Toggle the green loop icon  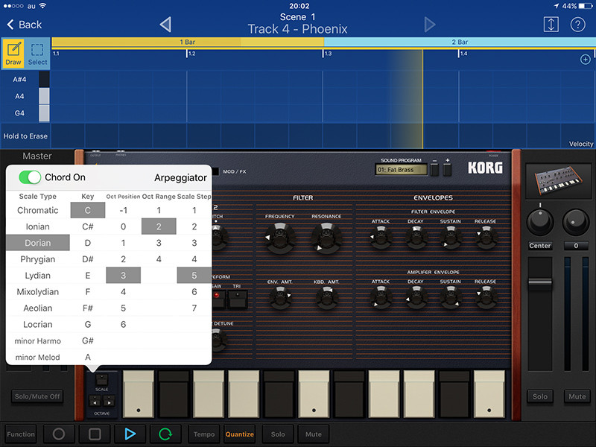coord(165,434)
